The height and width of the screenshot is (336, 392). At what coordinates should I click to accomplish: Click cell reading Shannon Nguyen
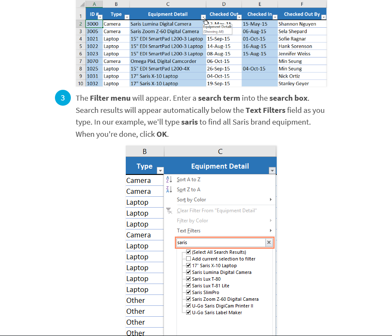pyautogui.click(x=302, y=24)
